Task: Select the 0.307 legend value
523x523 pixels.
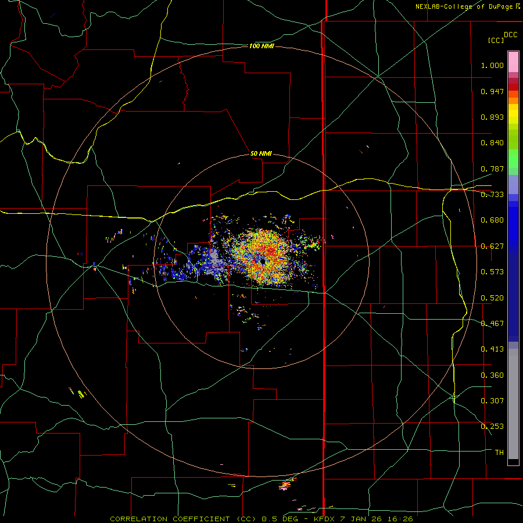Action: coord(492,401)
